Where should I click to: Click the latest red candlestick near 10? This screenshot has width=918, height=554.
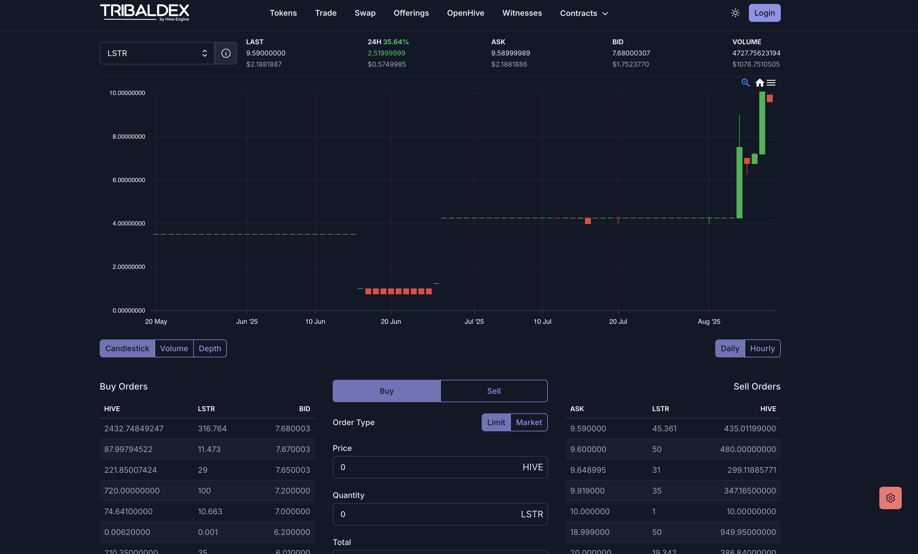click(x=770, y=98)
